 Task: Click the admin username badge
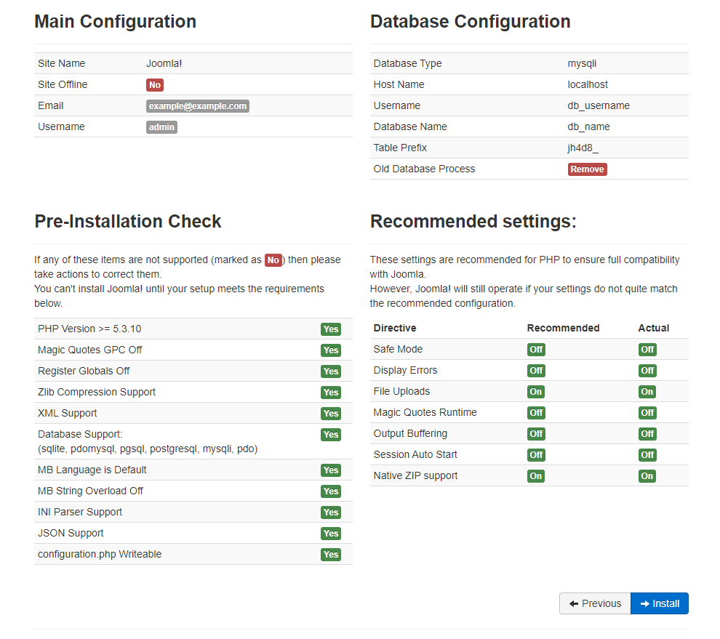pos(161,127)
